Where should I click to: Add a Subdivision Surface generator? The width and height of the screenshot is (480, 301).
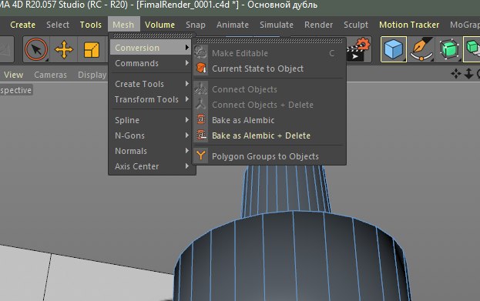[x=448, y=49]
